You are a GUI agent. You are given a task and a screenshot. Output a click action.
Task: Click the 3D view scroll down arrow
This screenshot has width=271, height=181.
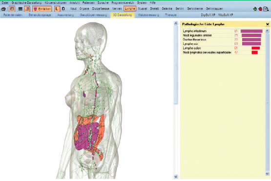click(176, 177)
